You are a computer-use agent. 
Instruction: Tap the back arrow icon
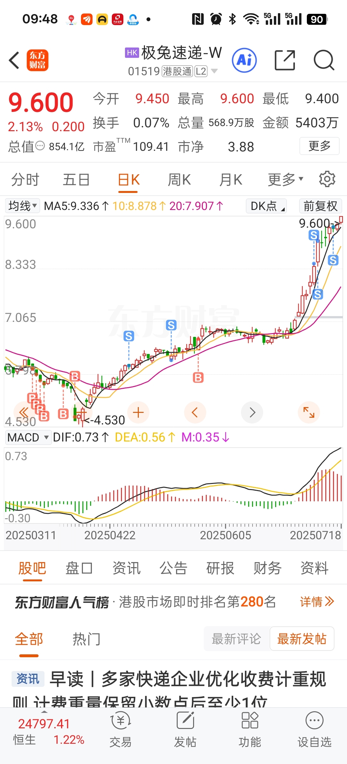tap(14, 60)
